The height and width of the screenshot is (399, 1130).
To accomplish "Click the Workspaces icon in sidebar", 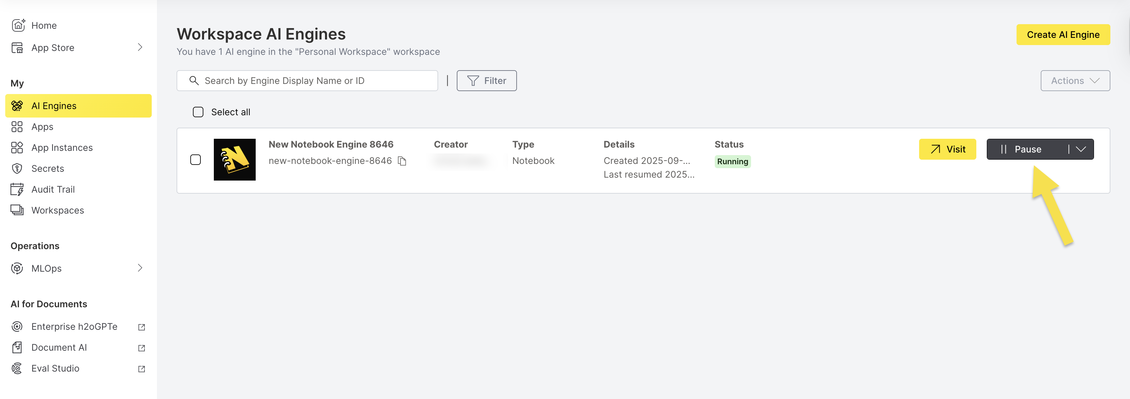I will pyautogui.click(x=17, y=210).
